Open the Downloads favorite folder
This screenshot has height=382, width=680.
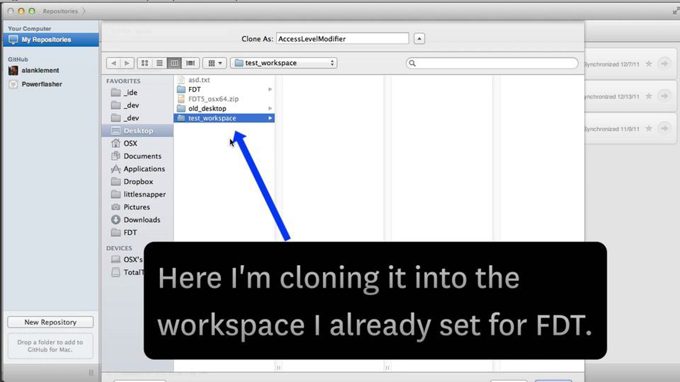(142, 220)
